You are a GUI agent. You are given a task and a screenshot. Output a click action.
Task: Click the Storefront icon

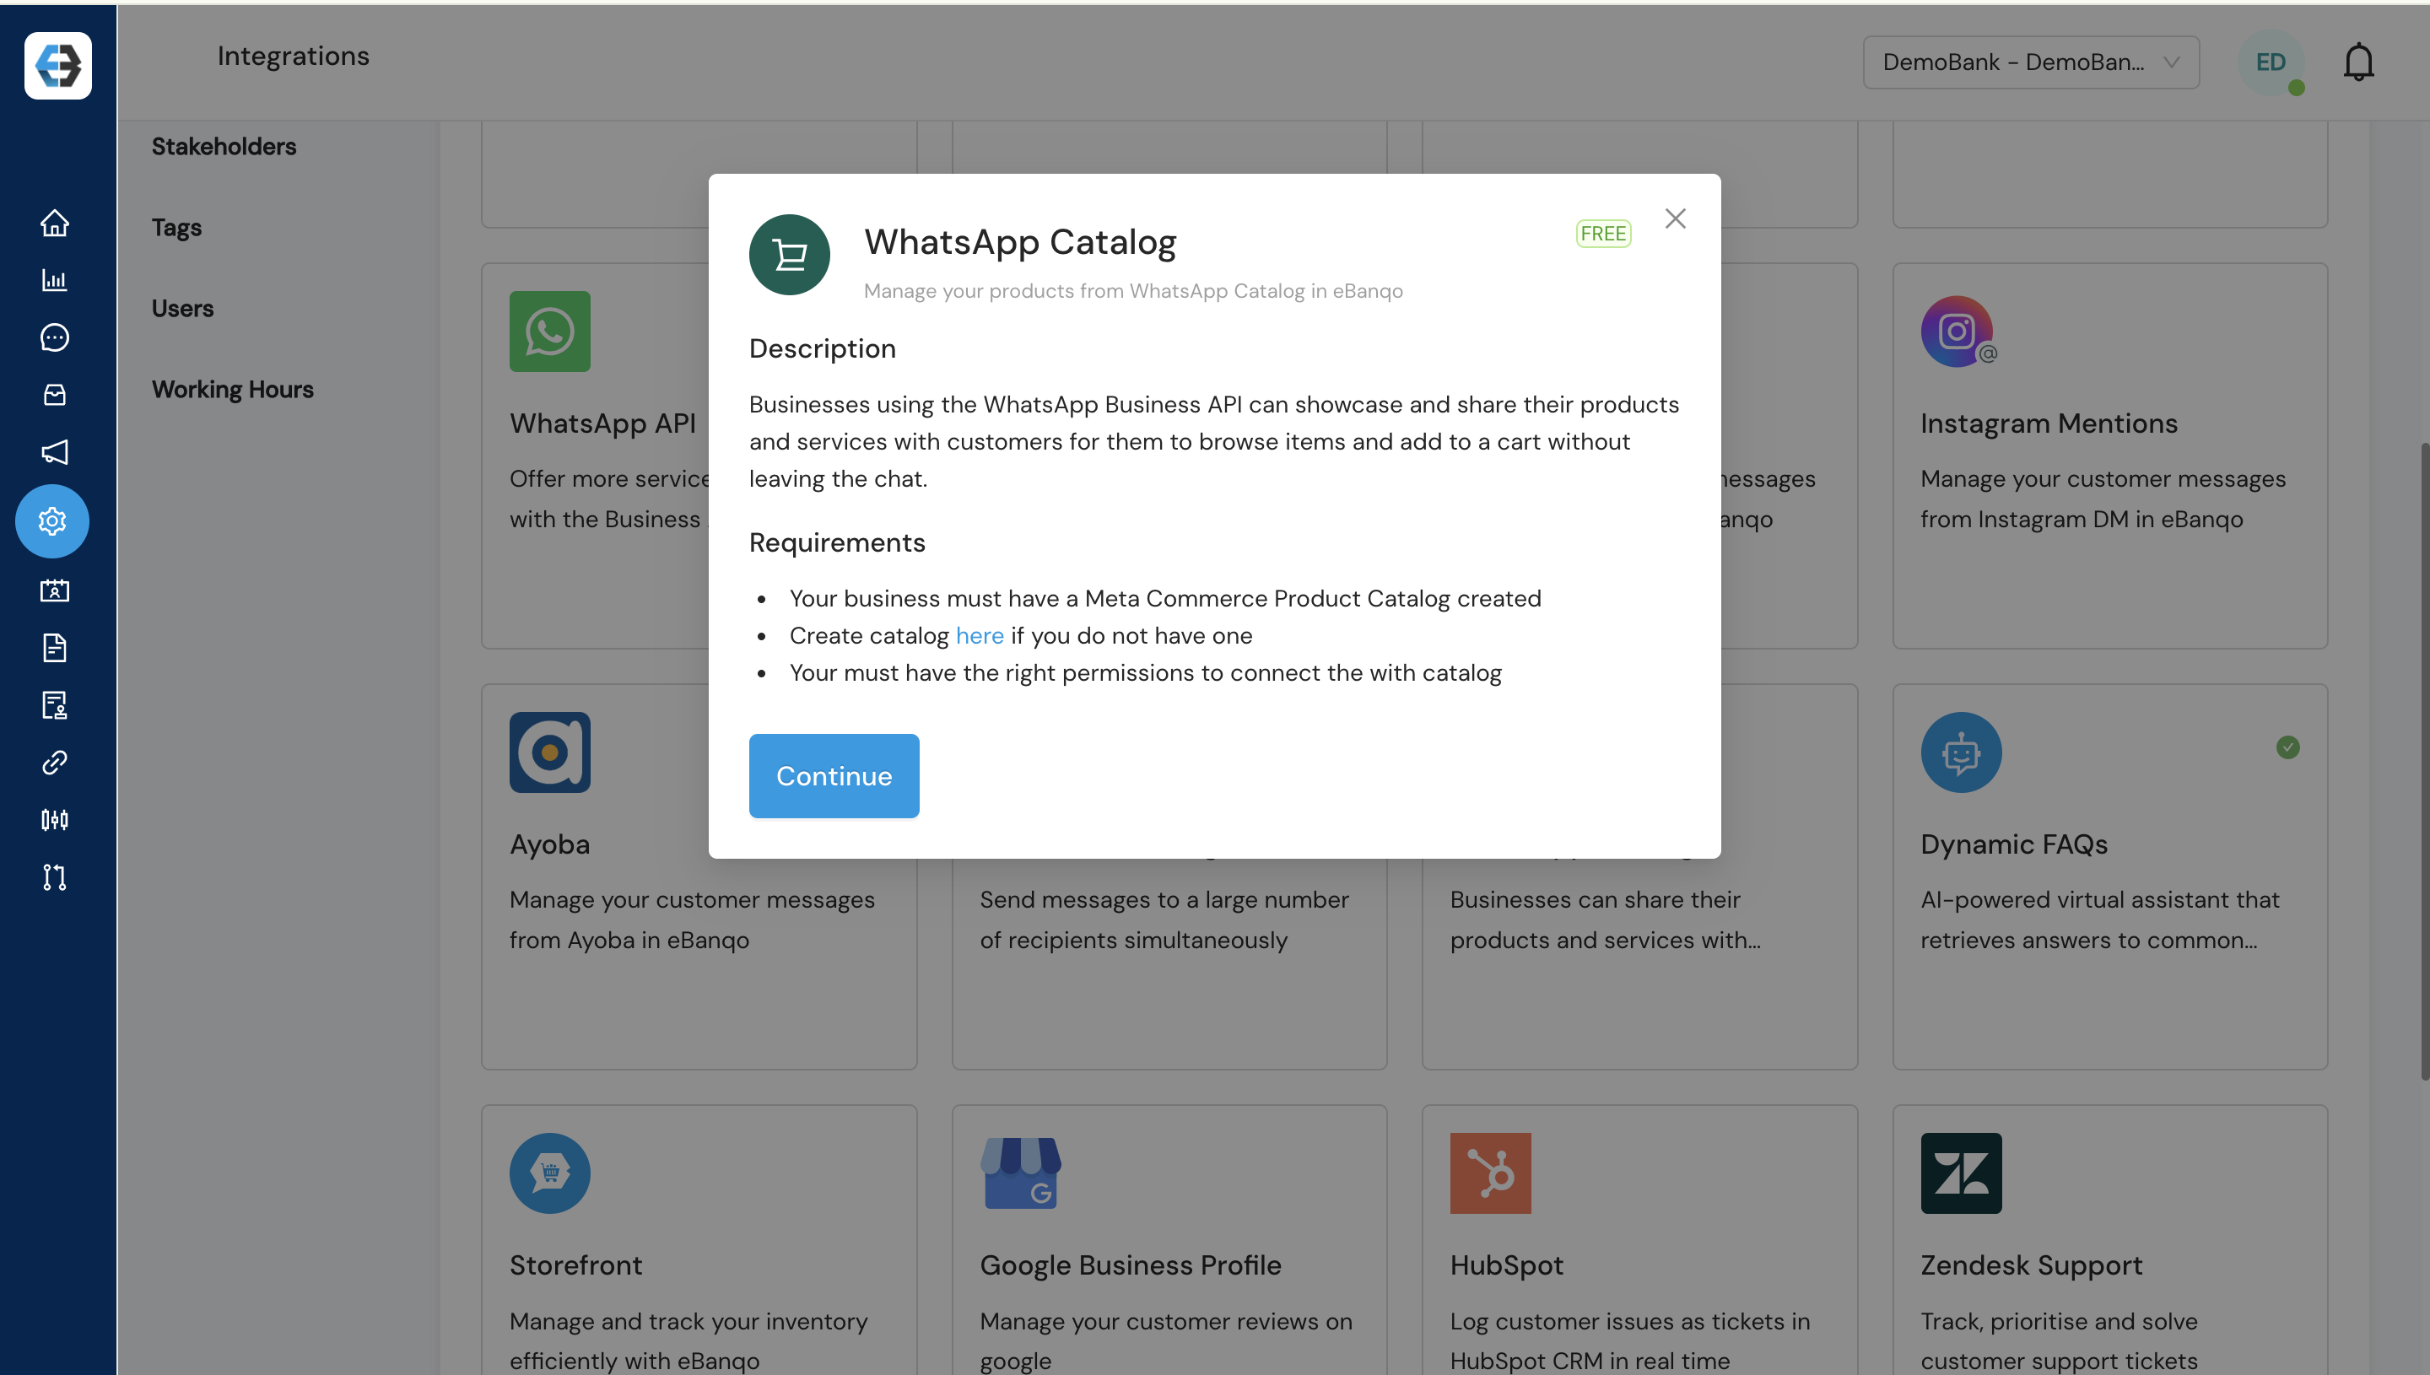[x=549, y=1173]
